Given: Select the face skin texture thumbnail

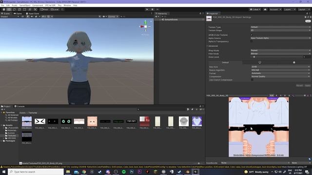Looking at the screenshot, I should 92,122.
